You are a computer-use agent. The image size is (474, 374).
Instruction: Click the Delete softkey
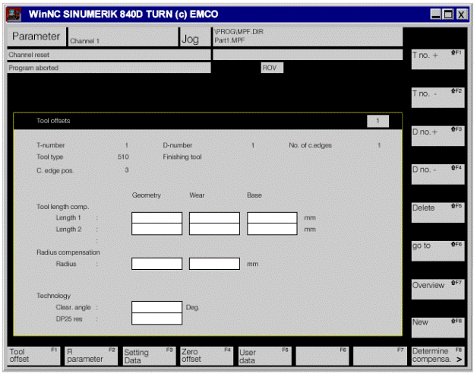click(x=438, y=212)
